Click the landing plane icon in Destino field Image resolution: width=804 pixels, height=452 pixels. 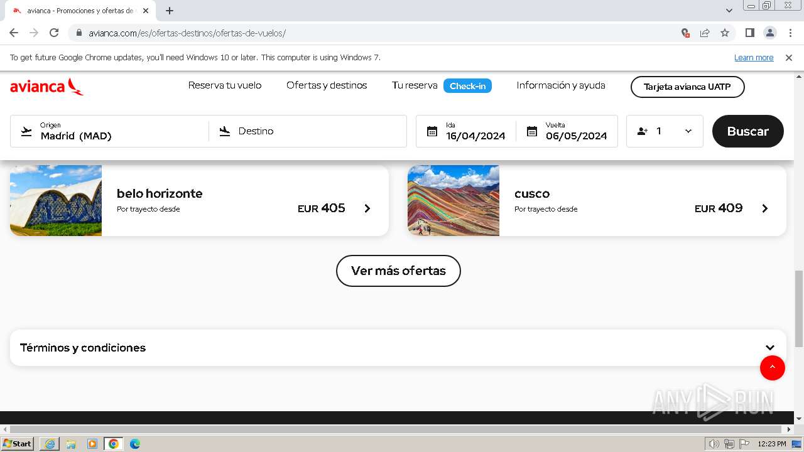tap(225, 131)
